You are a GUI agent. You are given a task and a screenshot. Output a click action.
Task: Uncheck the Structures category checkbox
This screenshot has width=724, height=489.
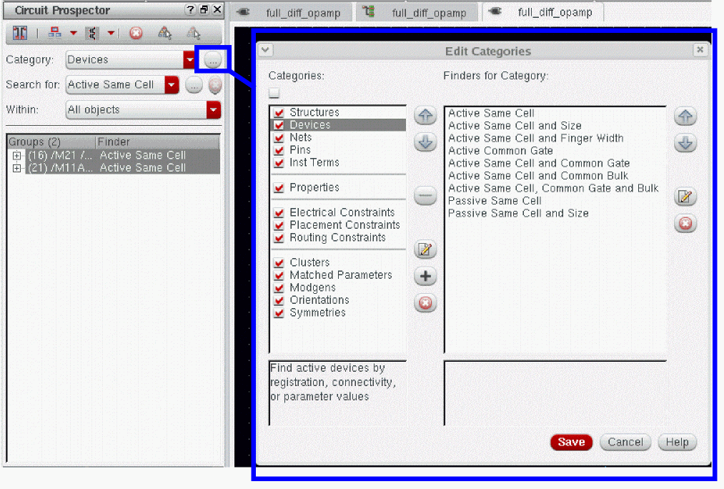tap(279, 113)
